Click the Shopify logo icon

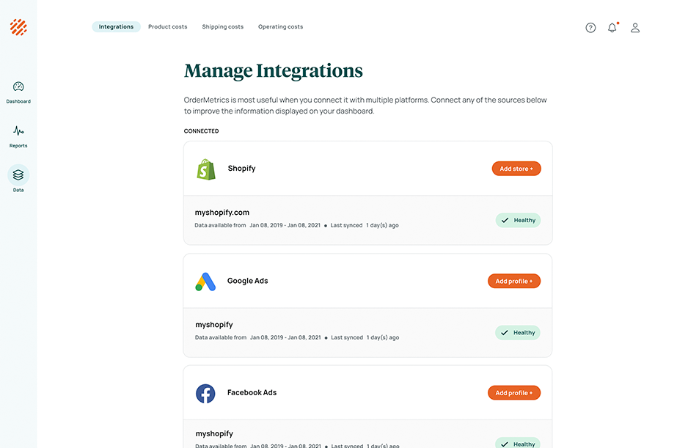point(206,169)
